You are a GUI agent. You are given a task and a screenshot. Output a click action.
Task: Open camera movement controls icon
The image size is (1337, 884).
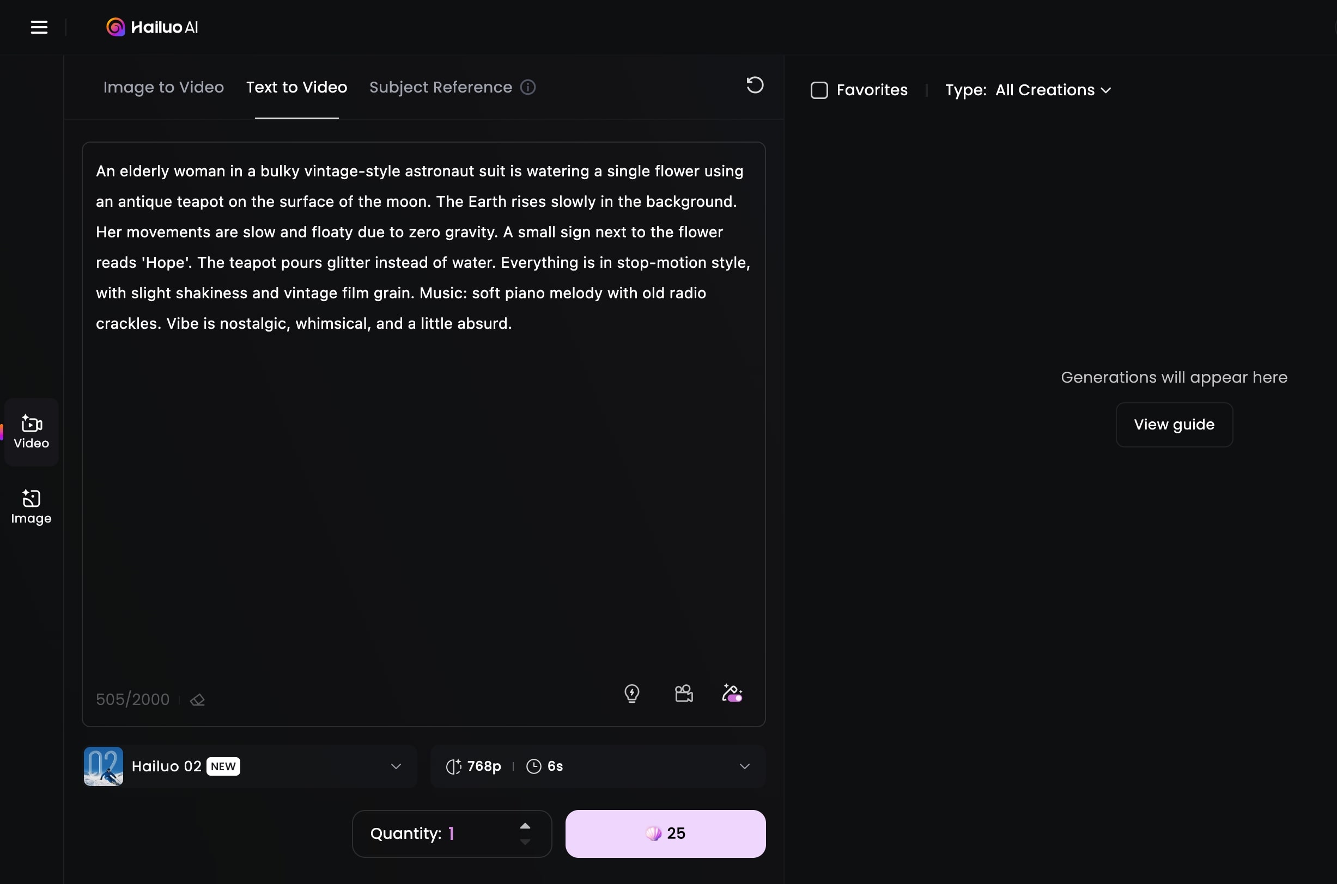point(684,693)
